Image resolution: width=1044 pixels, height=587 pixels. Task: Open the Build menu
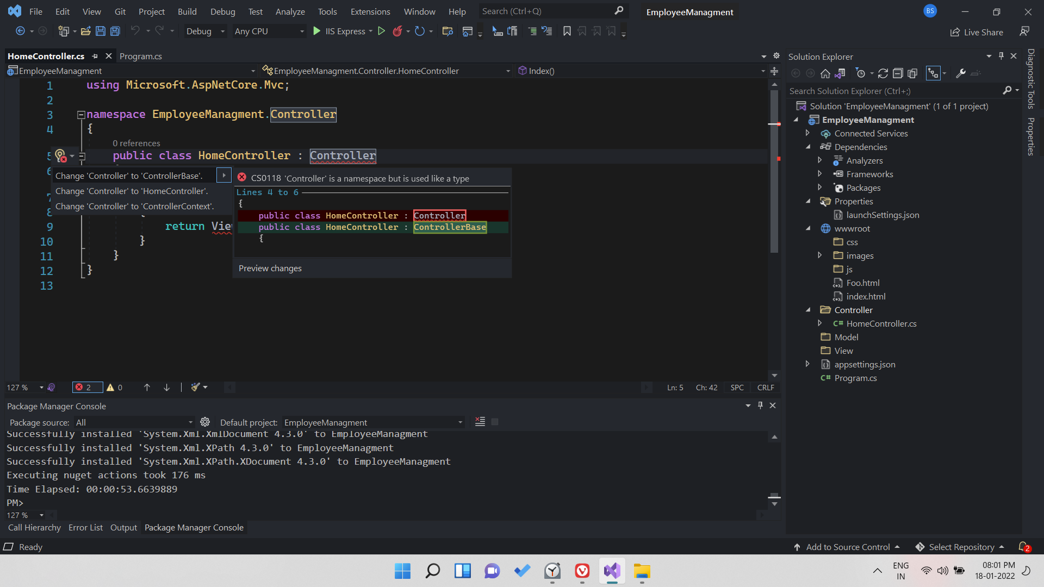(187, 11)
